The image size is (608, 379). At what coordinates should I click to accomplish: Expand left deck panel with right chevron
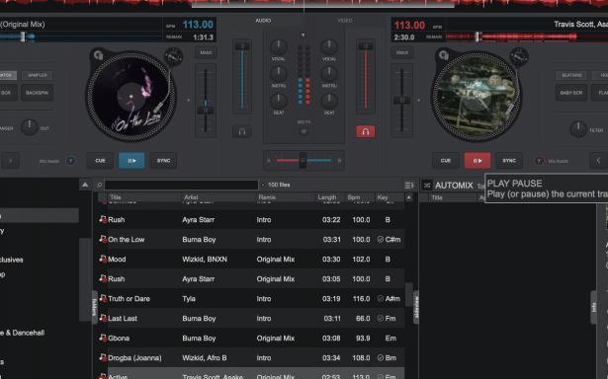point(11,160)
